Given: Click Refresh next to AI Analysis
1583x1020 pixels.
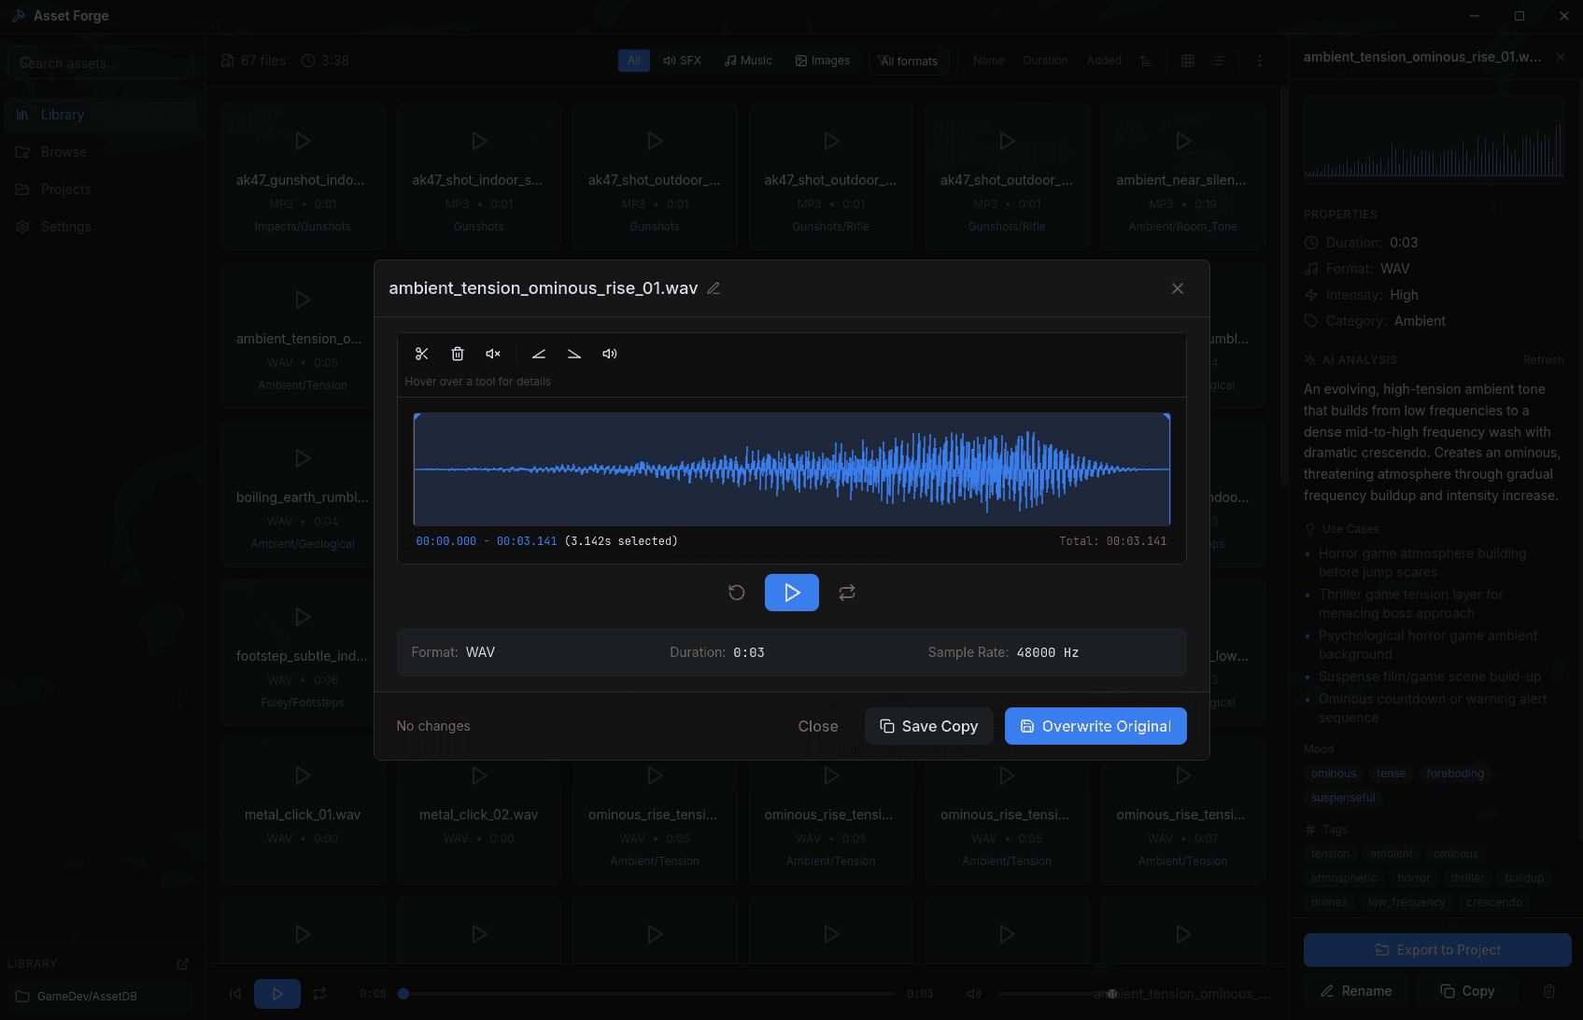Looking at the screenshot, I should pyautogui.click(x=1543, y=359).
